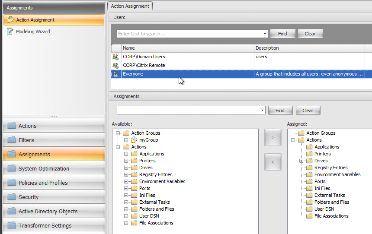Click the CORP\Citrix Remote group icon
Viewport: 372px width, 234px height.
point(115,65)
